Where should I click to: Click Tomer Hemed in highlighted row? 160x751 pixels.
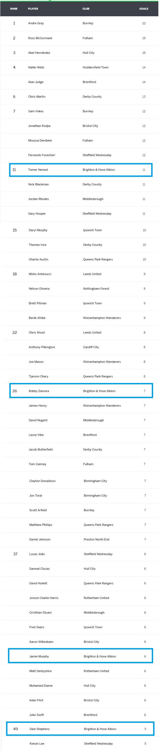[x=38, y=170]
